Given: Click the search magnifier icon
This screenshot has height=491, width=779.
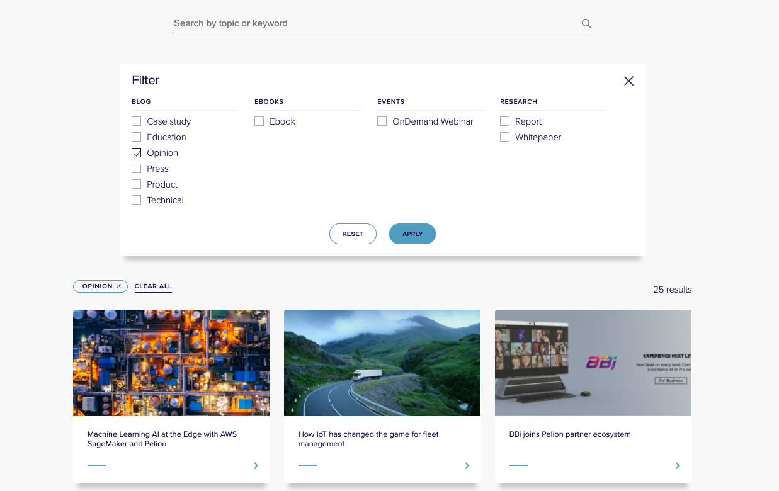Looking at the screenshot, I should pyautogui.click(x=586, y=24).
